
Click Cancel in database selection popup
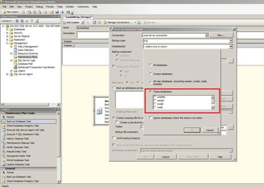click(210, 130)
